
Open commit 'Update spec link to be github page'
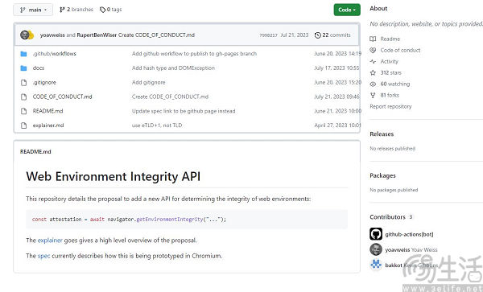[x=184, y=111]
